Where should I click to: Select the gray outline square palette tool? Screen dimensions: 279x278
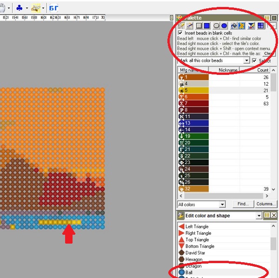coord(199,26)
